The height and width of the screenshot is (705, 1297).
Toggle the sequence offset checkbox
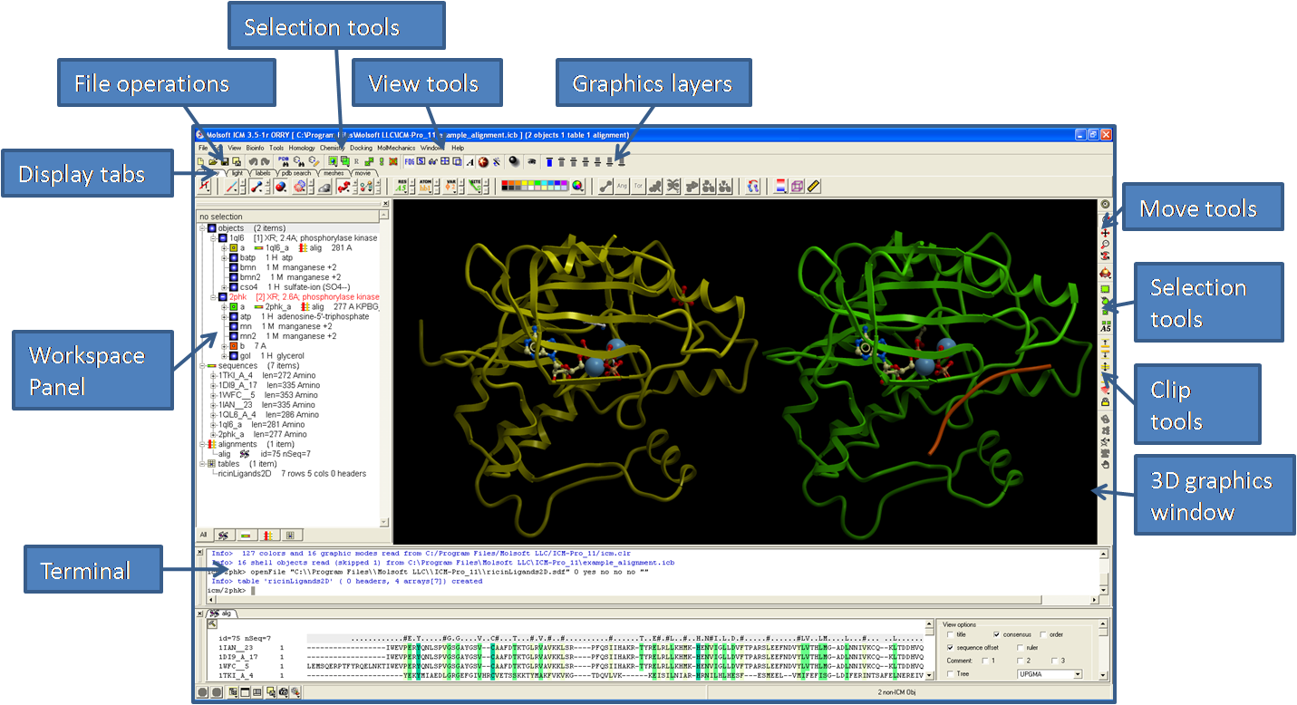(x=951, y=648)
